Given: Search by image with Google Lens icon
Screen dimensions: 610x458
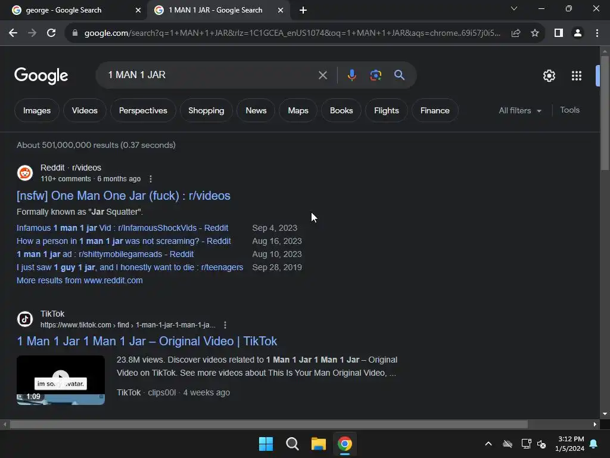Looking at the screenshot, I should pos(375,75).
